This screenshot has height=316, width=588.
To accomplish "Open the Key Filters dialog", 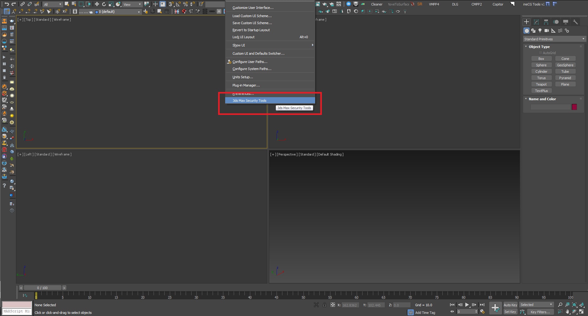I will (540, 312).
